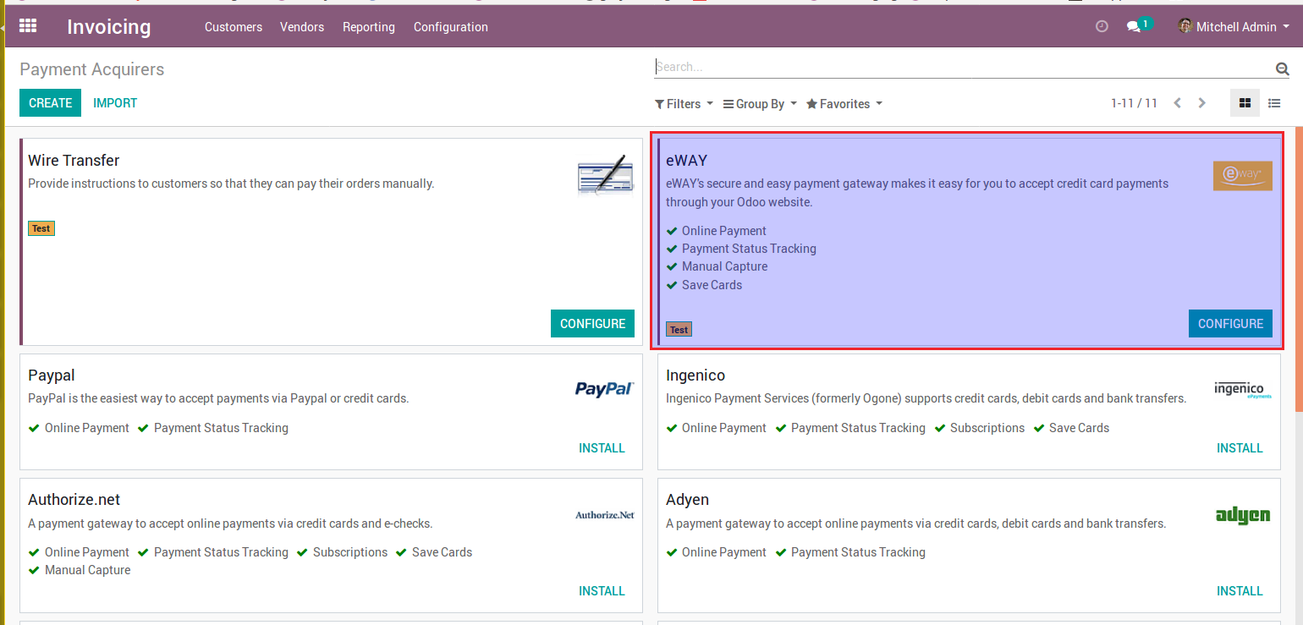Install the Authorize.net acquirer
This screenshot has height=625, width=1303.
(602, 591)
